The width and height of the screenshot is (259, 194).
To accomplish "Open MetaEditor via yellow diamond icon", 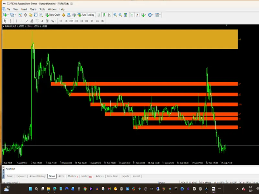I will [63, 15].
